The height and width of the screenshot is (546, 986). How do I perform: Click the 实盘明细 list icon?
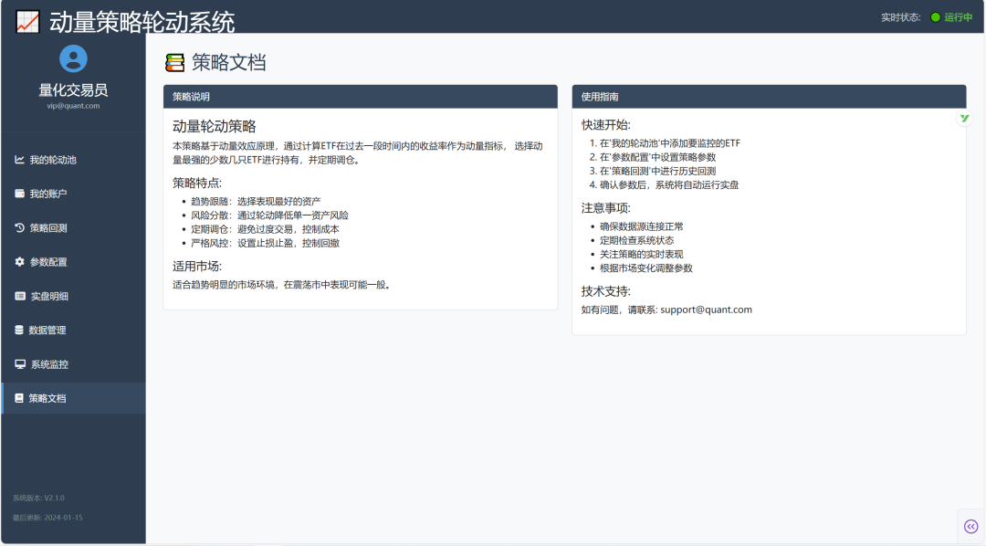(x=20, y=296)
